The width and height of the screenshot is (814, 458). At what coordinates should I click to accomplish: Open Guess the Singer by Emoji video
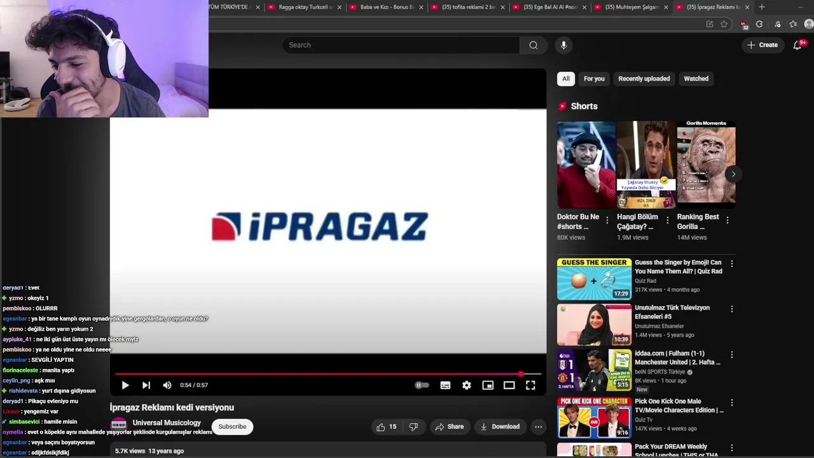click(x=594, y=279)
